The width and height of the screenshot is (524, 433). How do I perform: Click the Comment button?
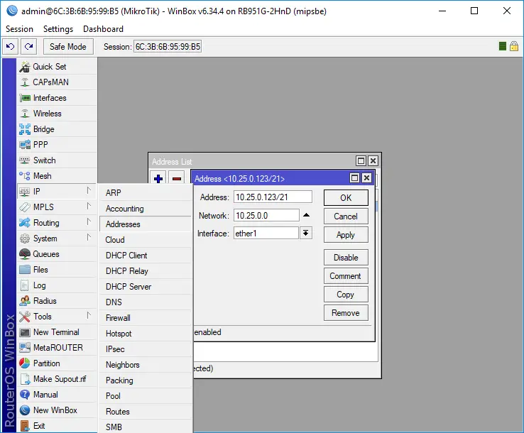[x=346, y=276]
